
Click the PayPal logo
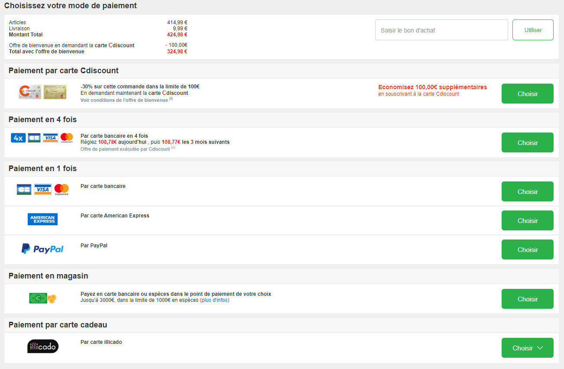42,249
